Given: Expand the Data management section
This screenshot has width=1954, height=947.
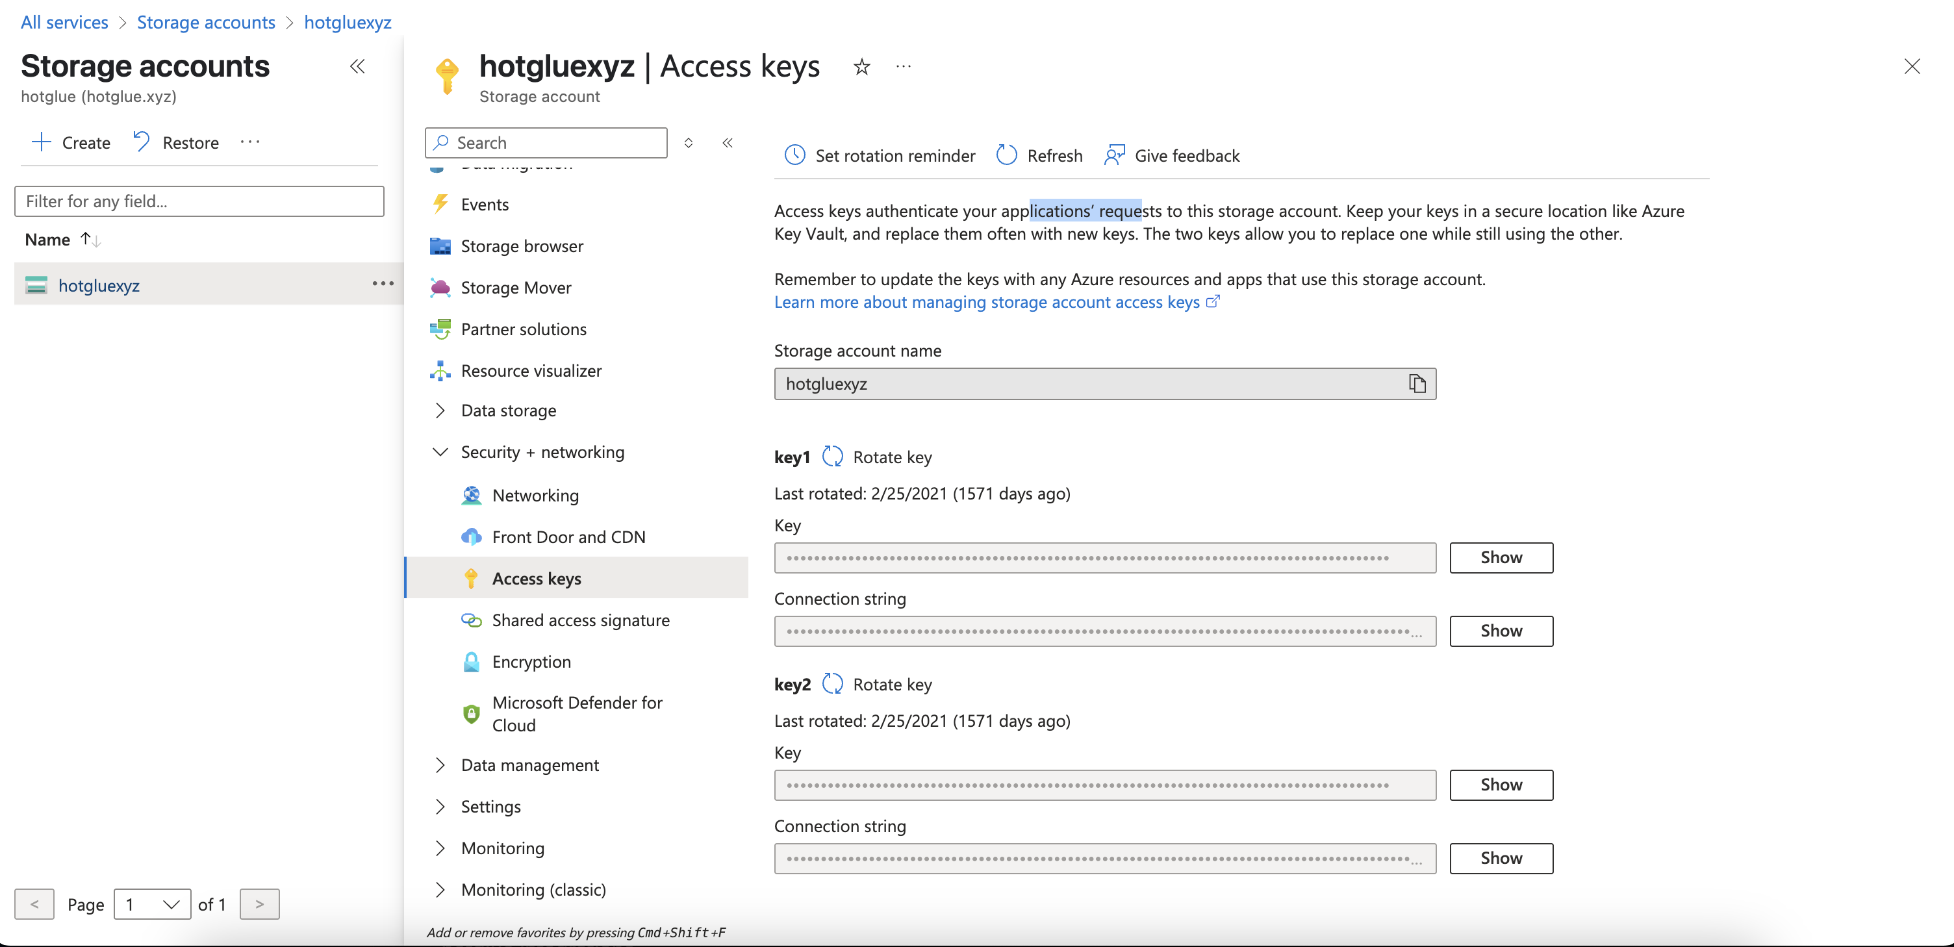Looking at the screenshot, I should pos(440,765).
